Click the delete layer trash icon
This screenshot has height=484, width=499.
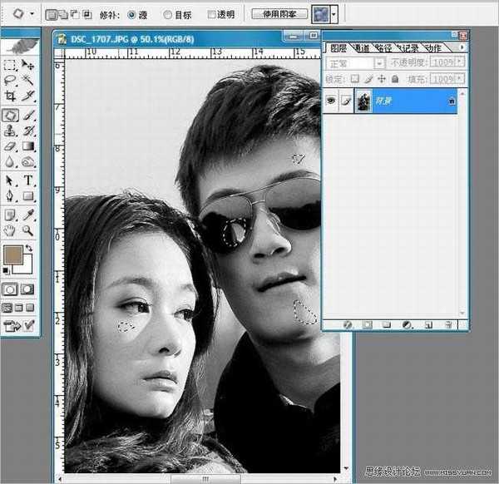(x=448, y=324)
